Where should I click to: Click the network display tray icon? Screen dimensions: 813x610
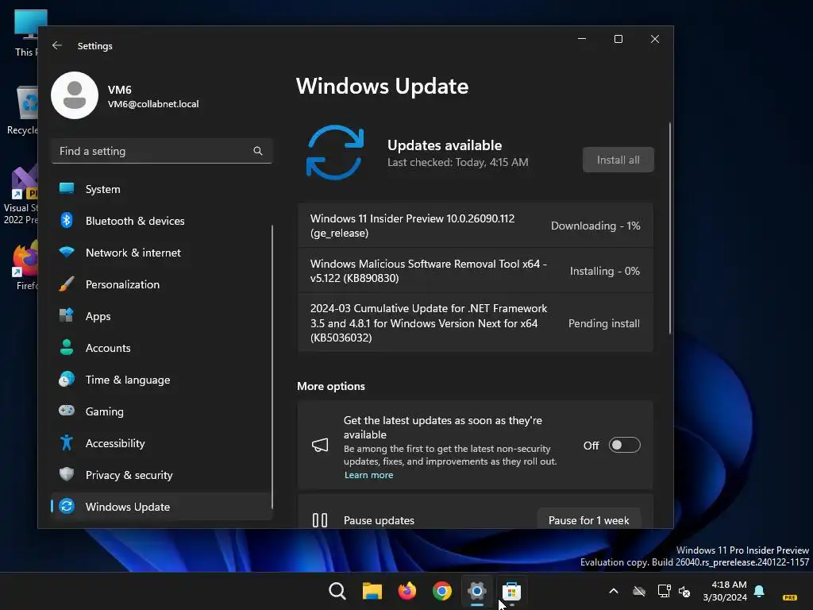[x=665, y=591]
